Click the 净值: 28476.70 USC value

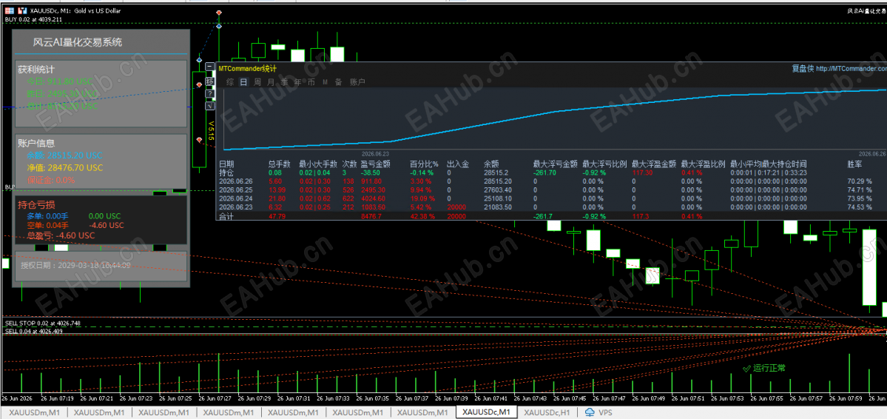(65, 167)
